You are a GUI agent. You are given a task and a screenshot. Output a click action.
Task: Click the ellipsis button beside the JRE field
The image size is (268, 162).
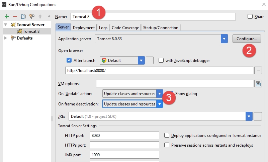coord(258,116)
